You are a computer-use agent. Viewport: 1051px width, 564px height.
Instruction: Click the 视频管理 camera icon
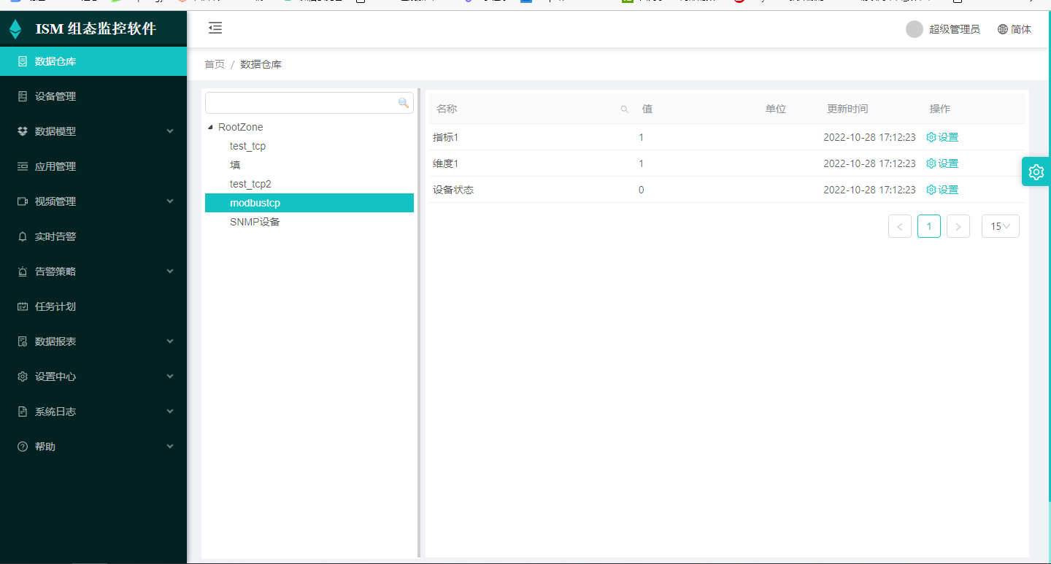[x=23, y=201]
